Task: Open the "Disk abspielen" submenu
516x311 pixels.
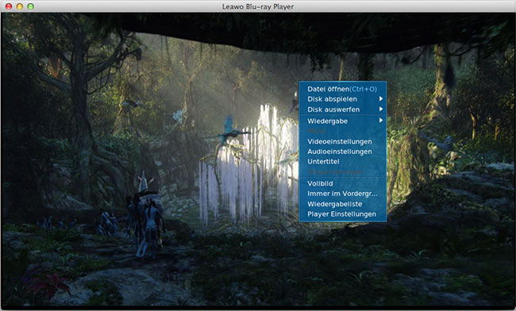Action: [343, 99]
